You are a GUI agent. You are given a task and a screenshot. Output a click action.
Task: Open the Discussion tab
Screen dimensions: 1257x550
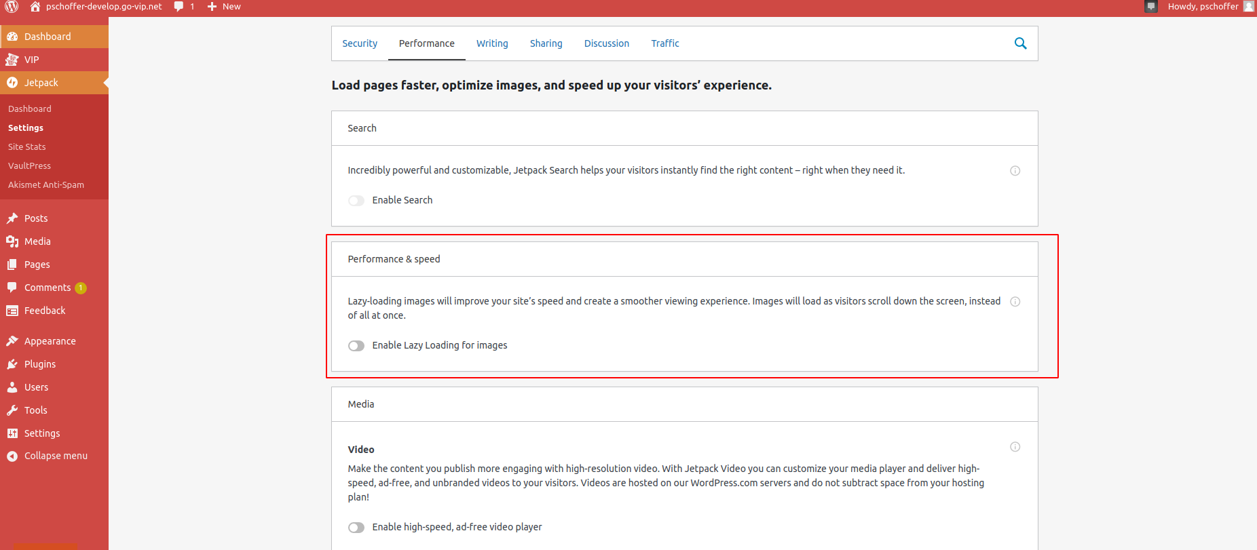pyautogui.click(x=607, y=43)
